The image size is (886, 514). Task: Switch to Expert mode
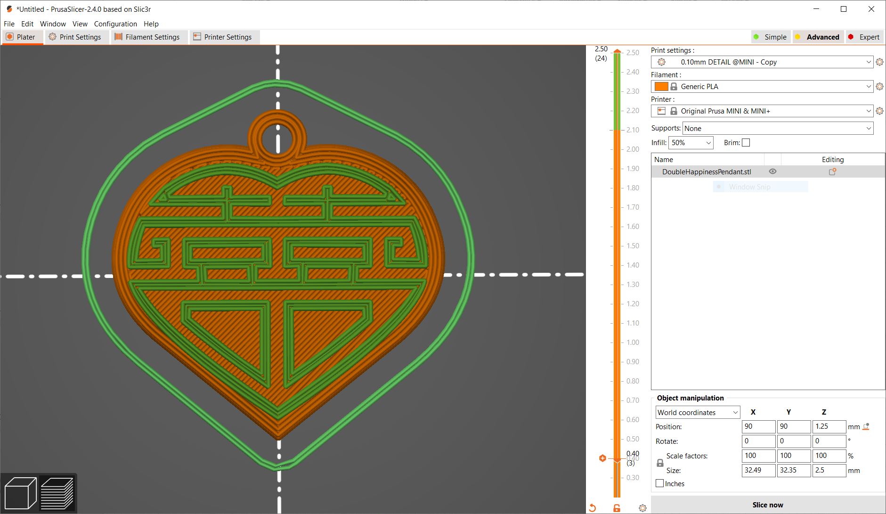point(865,37)
